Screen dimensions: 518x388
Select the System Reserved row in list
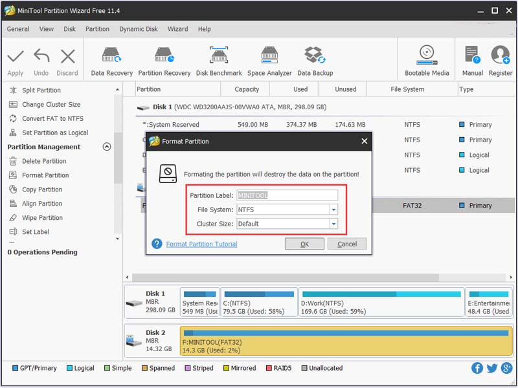326,125
